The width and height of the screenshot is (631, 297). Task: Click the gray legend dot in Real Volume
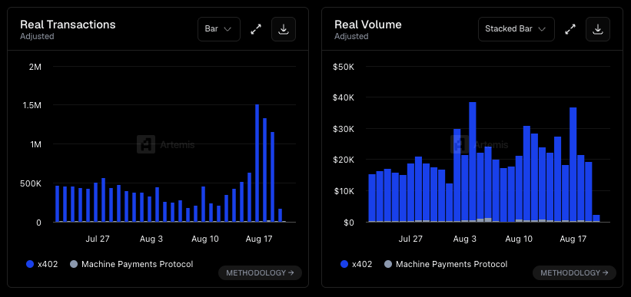[388, 264]
